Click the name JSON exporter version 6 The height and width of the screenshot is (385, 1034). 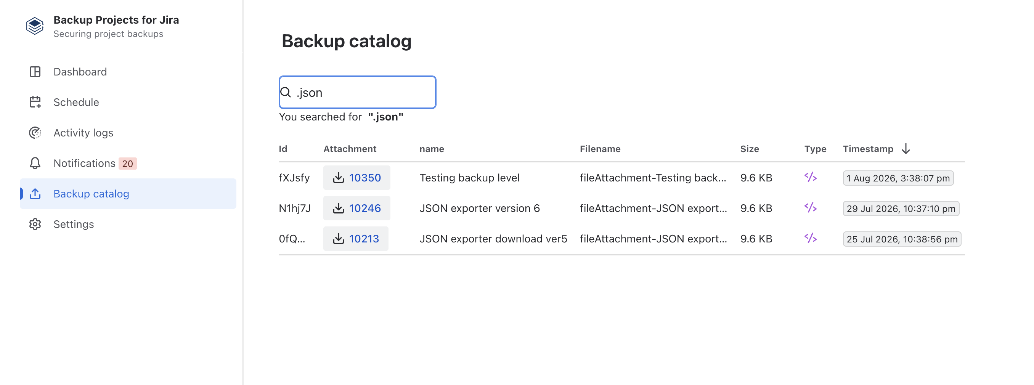pyautogui.click(x=479, y=209)
